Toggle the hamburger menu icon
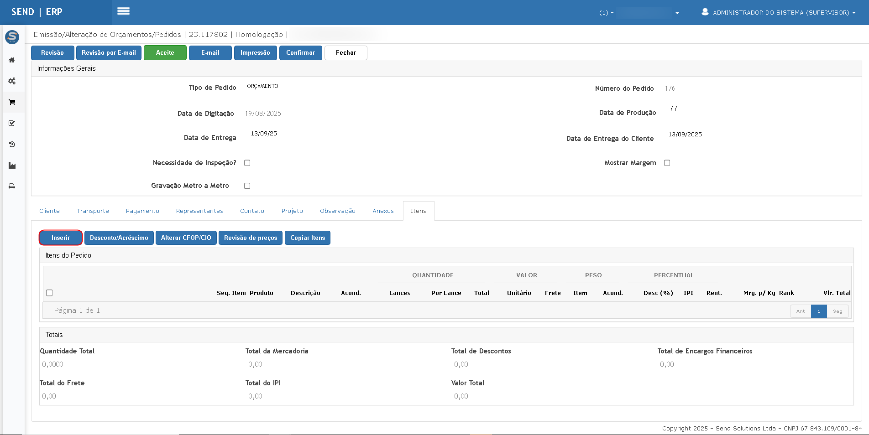869x435 pixels. tap(123, 11)
